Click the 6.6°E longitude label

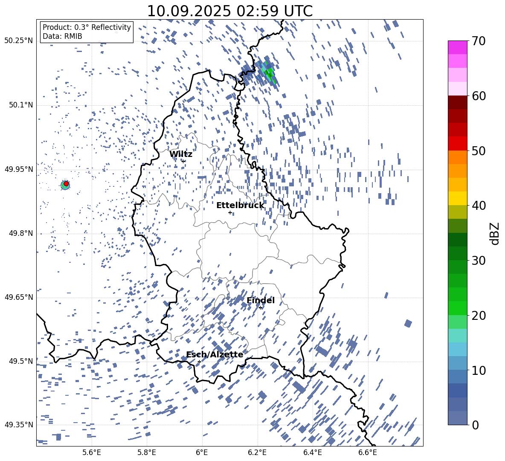coord(368,452)
